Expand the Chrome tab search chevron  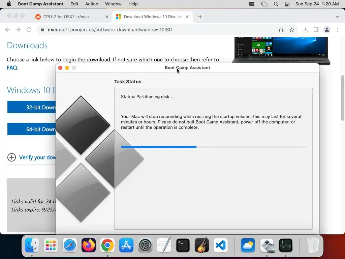[x=337, y=17]
